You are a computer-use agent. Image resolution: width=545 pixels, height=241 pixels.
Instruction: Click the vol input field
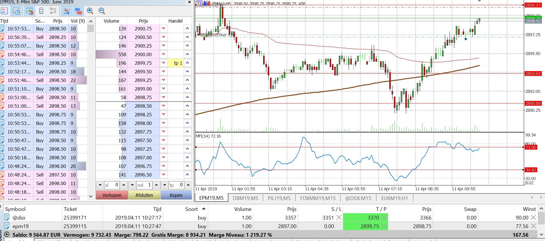click(144, 185)
